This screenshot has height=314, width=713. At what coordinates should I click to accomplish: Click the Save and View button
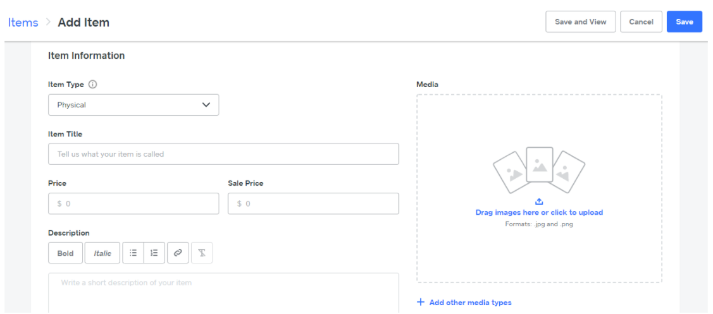(x=581, y=22)
